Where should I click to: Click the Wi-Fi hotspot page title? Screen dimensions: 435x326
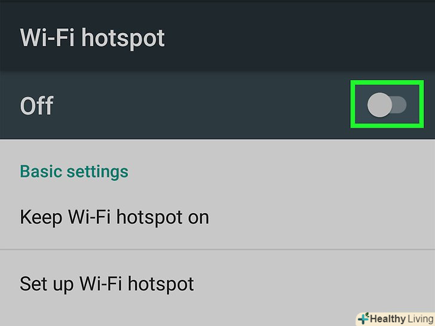point(93,38)
